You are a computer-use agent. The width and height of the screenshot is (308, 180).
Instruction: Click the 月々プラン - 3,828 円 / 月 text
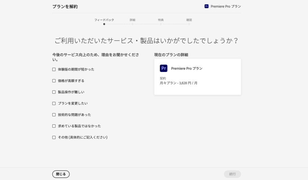179,83
